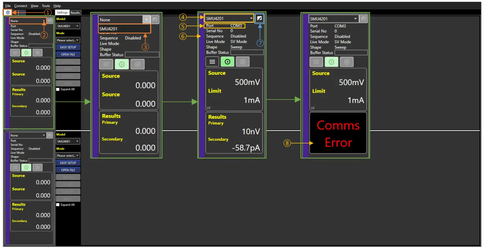This screenshot has height=249, width=484.
Task: Click hamburger button in the Comms Error panel
Action: pyautogui.click(x=316, y=62)
